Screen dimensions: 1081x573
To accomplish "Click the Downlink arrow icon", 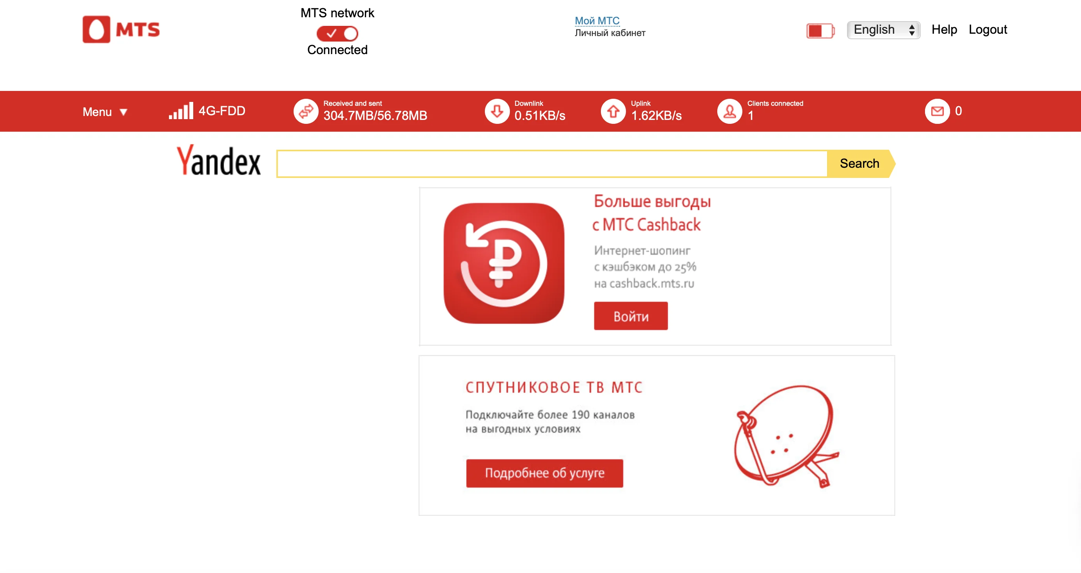I will click(497, 111).
